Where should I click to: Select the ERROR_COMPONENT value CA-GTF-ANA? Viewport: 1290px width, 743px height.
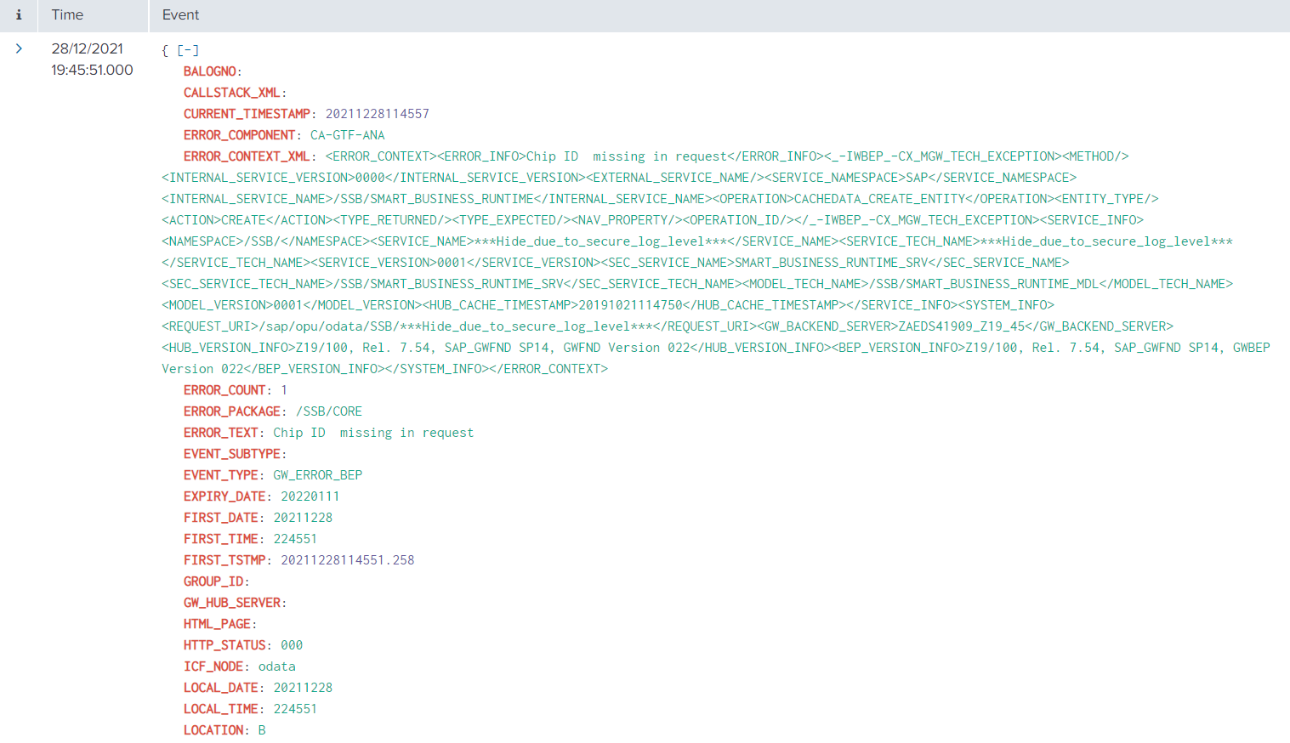(347, 135)
